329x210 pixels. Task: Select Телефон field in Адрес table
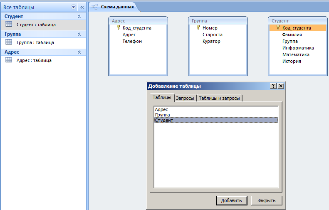click(x=132, y=41)
